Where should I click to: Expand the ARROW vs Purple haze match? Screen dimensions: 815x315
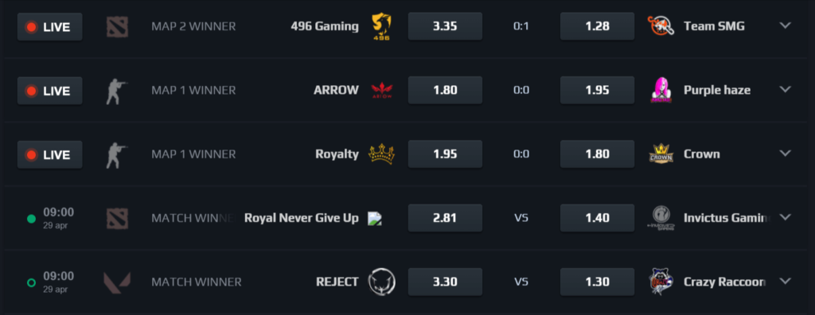[785, 89]
